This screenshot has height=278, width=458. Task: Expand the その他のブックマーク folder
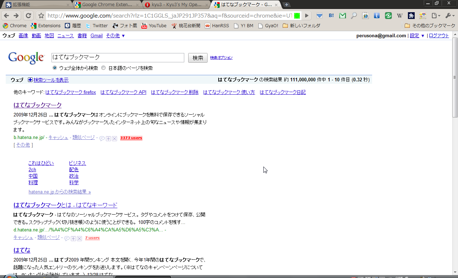coord(430,26)
